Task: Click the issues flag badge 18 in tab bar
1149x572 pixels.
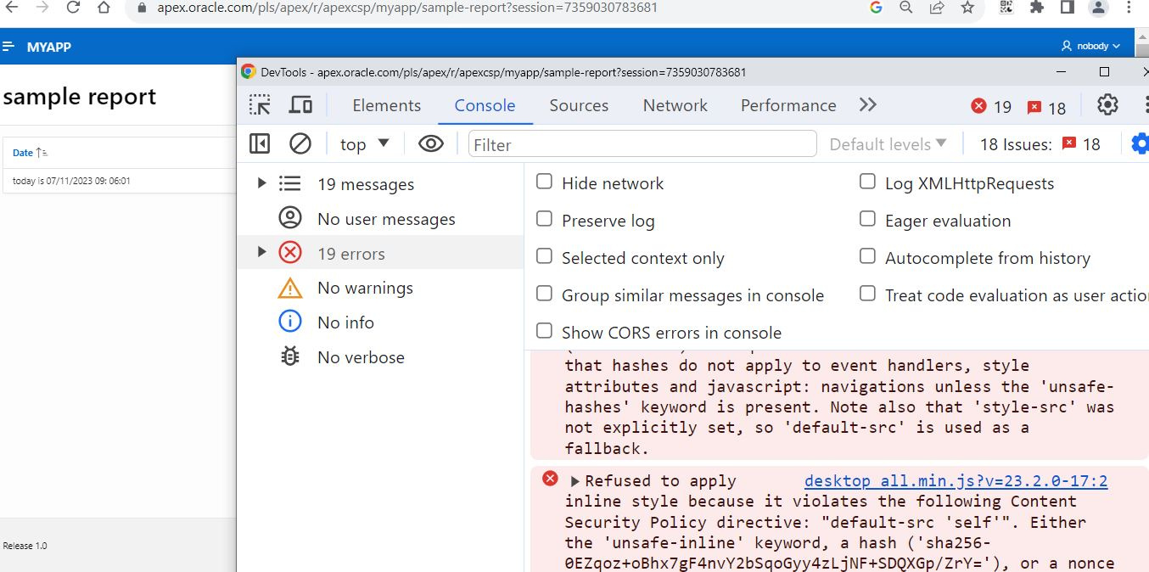Action: tap(1046, 108)
